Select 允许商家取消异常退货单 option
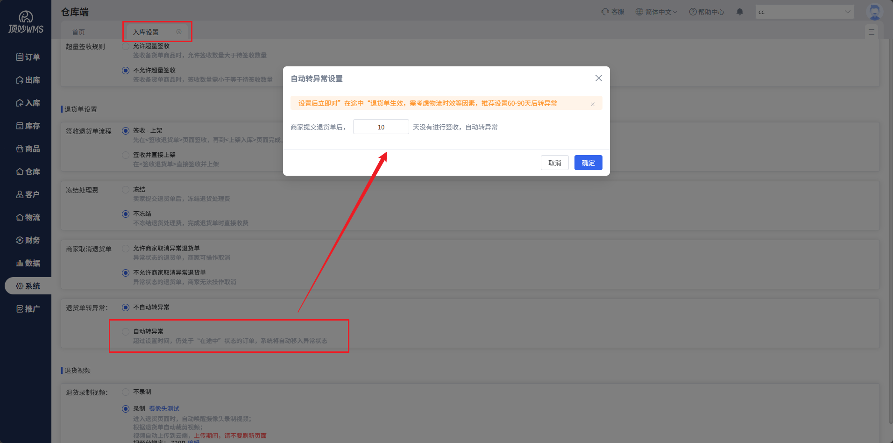The width and height of the screenshot is (893, 443). click(126, 248)
